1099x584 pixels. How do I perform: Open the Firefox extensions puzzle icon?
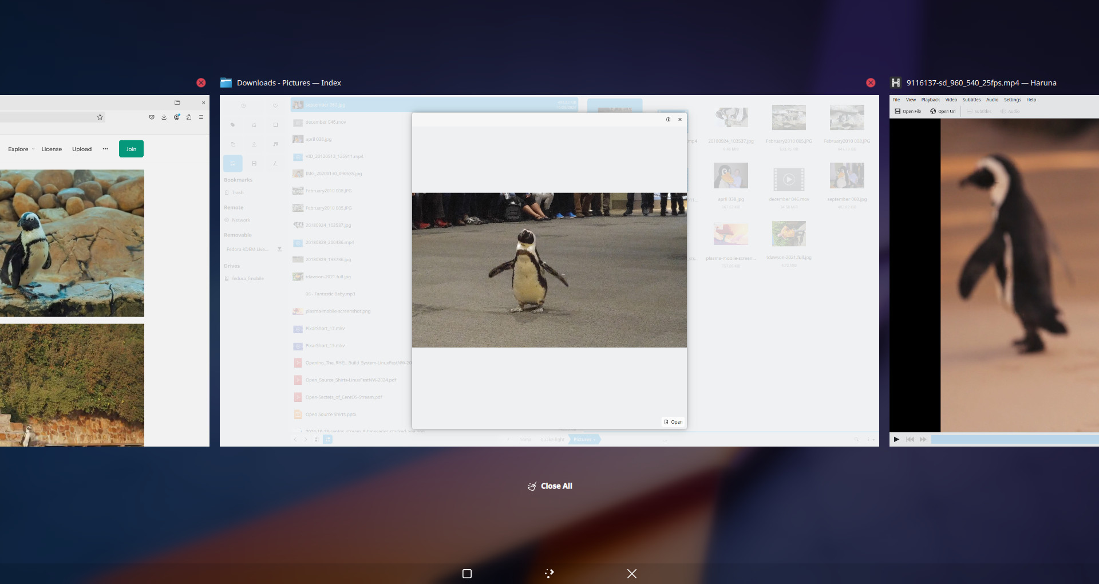coord(189,117)
